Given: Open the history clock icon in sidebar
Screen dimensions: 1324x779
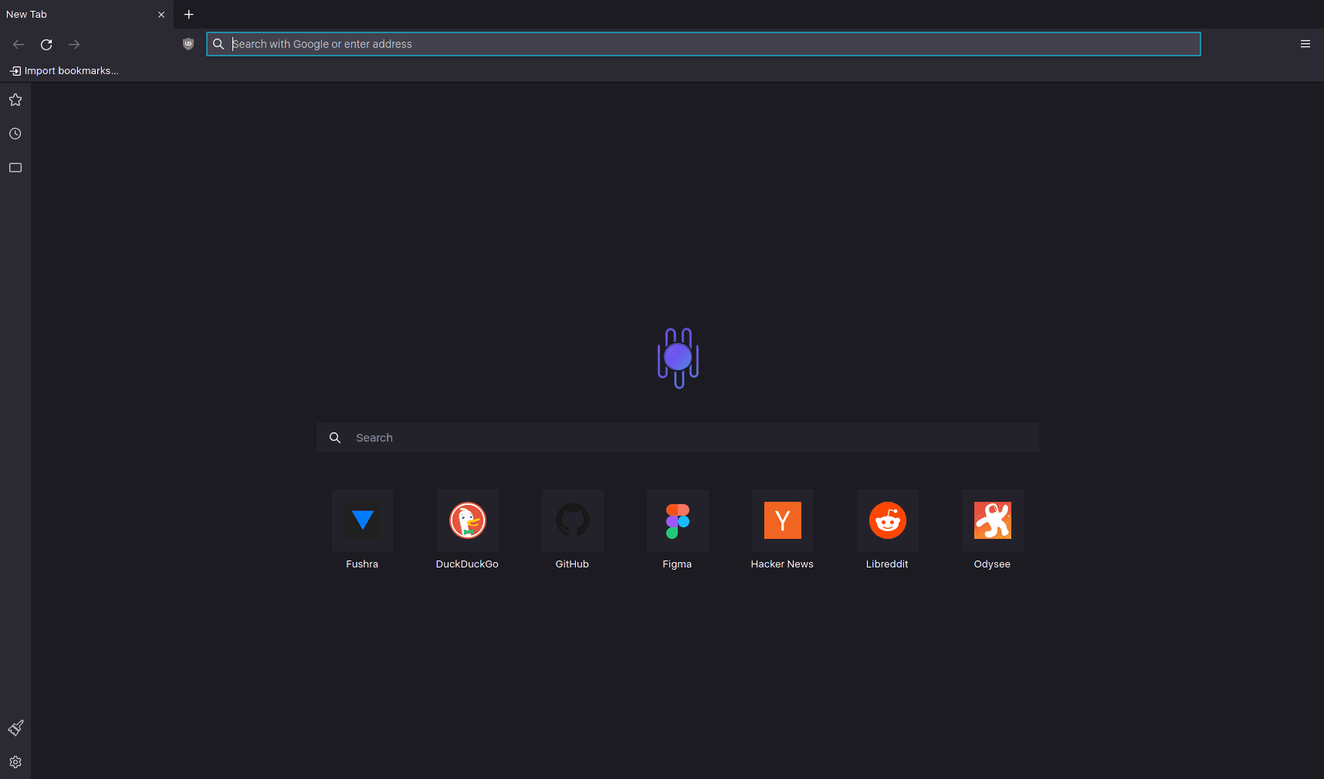Looking at the screenshot, I should click(x=15, y=134).
